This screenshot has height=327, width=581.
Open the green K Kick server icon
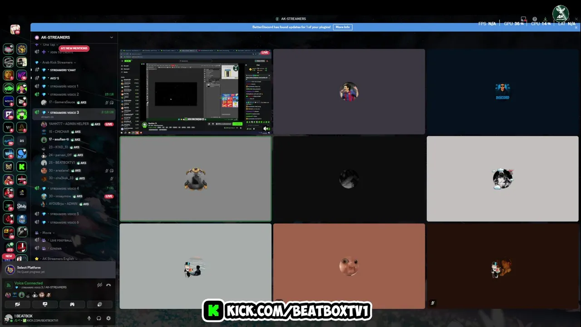coord(21,167)
